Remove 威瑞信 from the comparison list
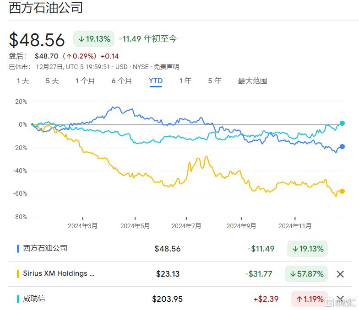Viewport: 359px width, 310px height. pos(340,299)
